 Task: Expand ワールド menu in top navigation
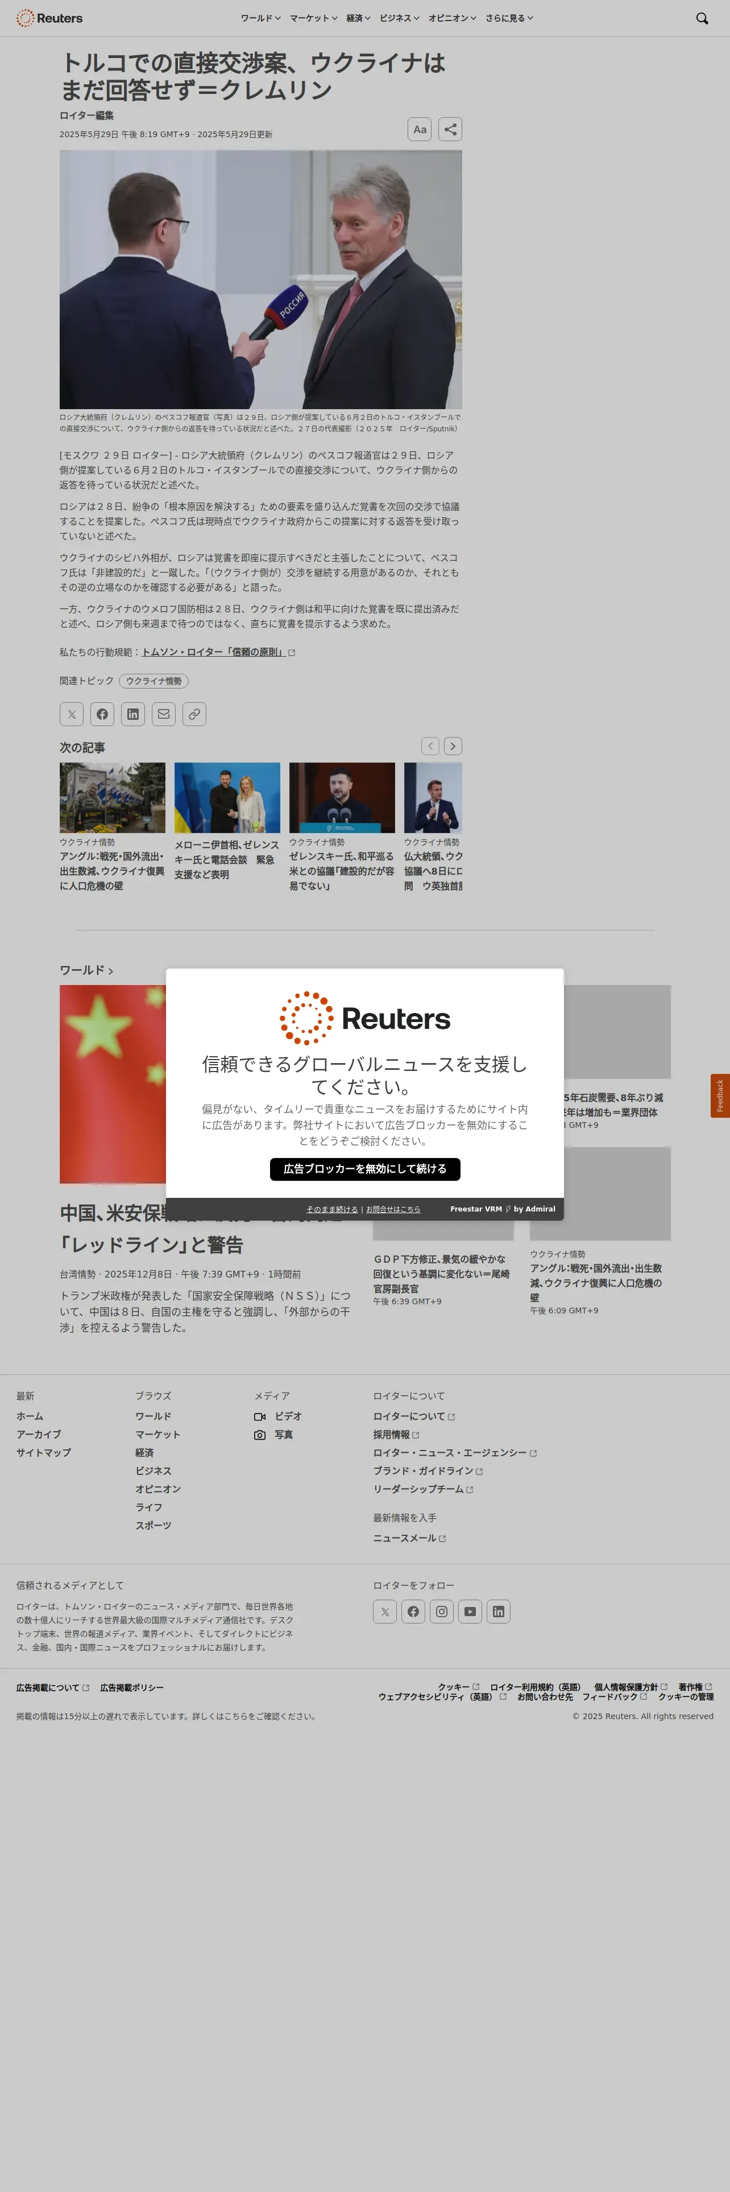tap(260, 18)
